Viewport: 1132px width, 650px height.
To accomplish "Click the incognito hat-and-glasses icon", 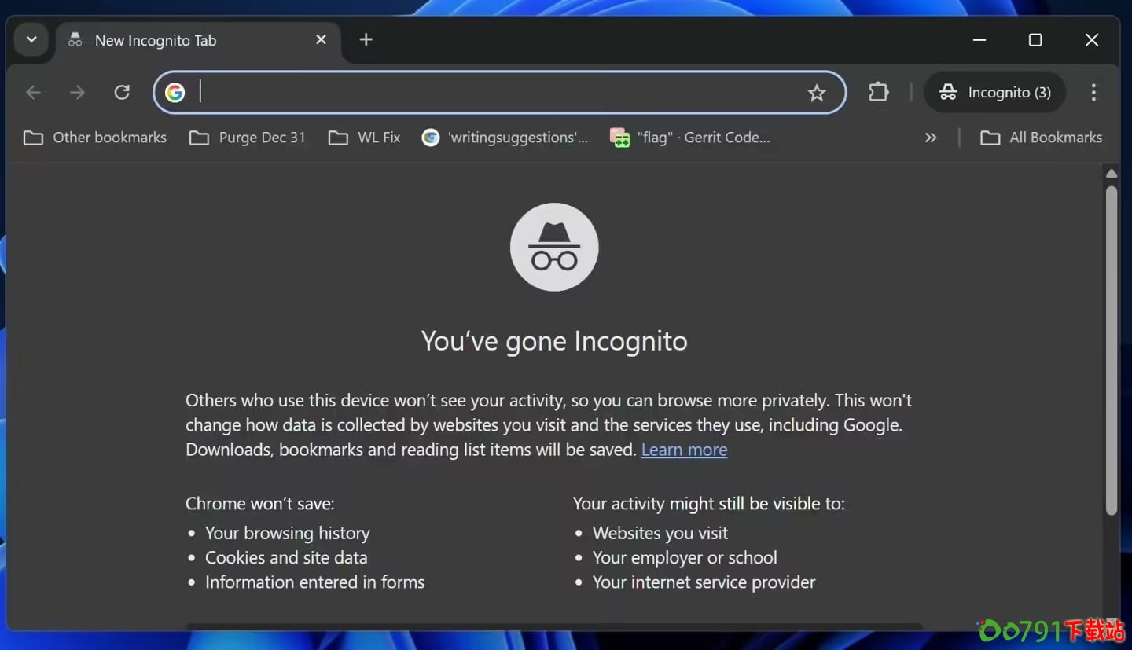I will (554, 246).
